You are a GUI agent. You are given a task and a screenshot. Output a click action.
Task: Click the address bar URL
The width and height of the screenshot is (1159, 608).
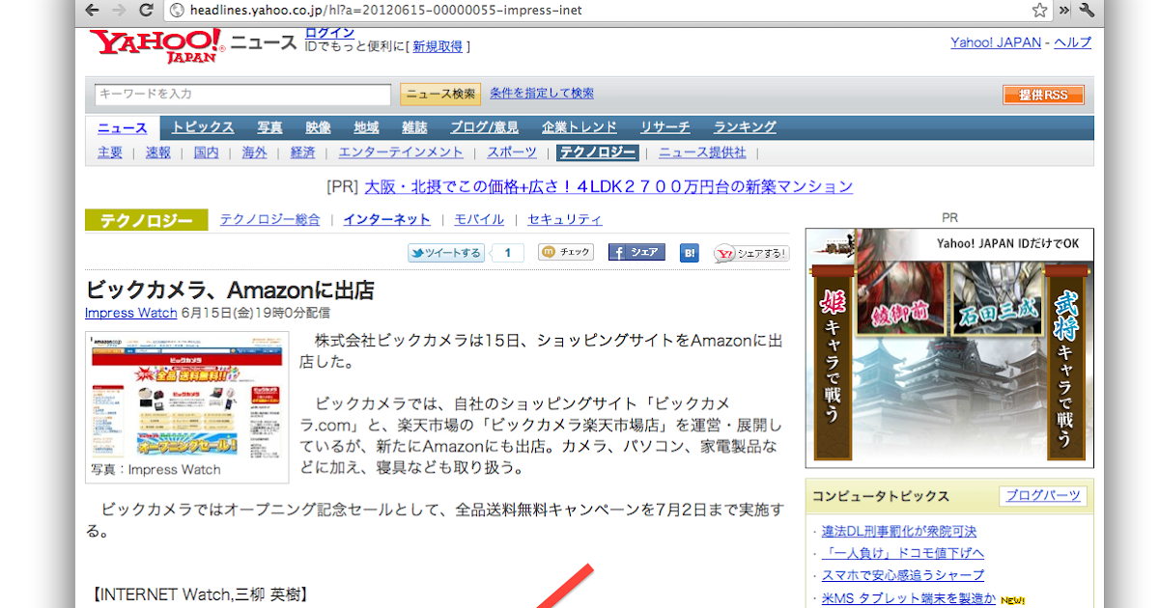coord(384,11)
